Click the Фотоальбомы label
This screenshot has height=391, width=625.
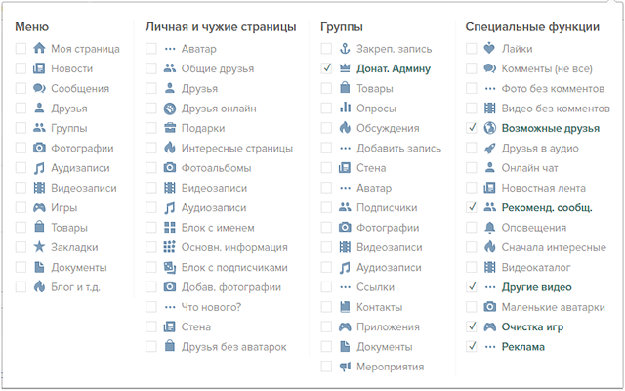click(216, 168)
